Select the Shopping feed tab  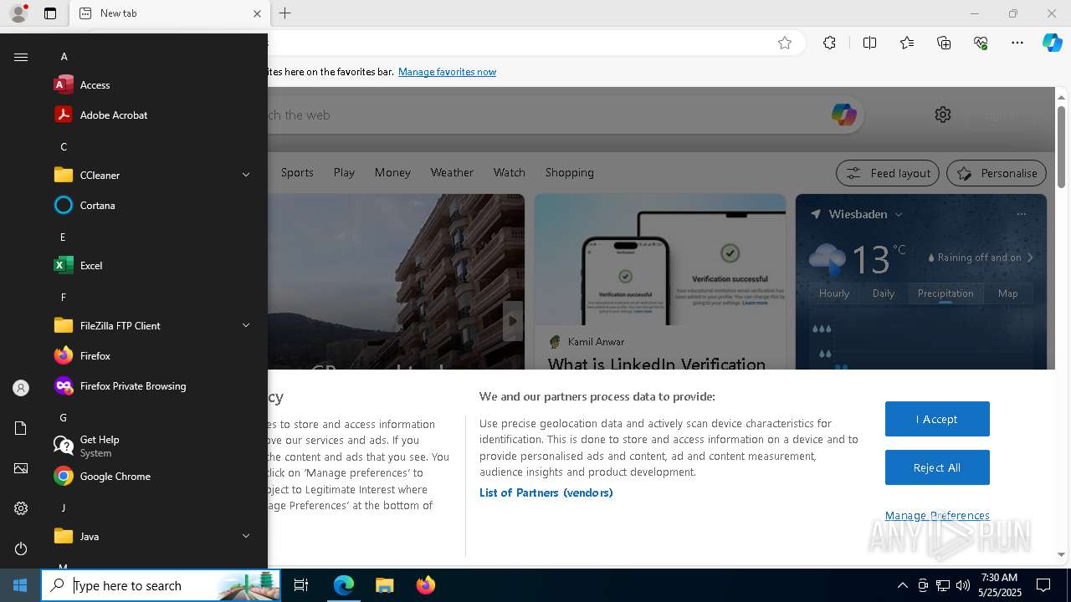(x=569, y=172)
